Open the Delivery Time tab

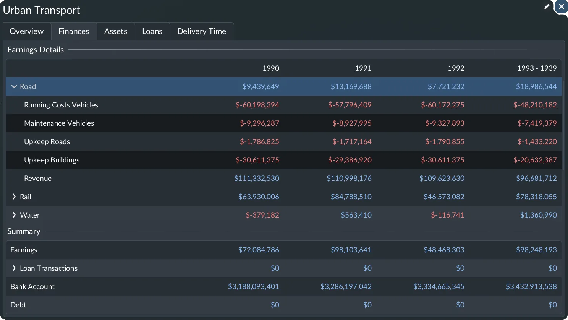(202, 31)
